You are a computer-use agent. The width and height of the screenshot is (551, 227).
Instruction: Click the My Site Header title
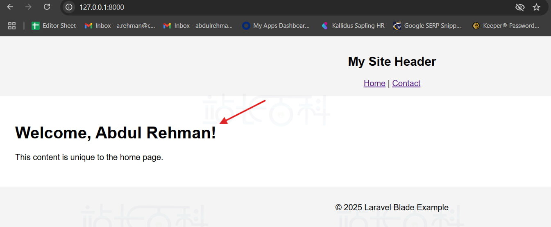[x=392, y=62]
